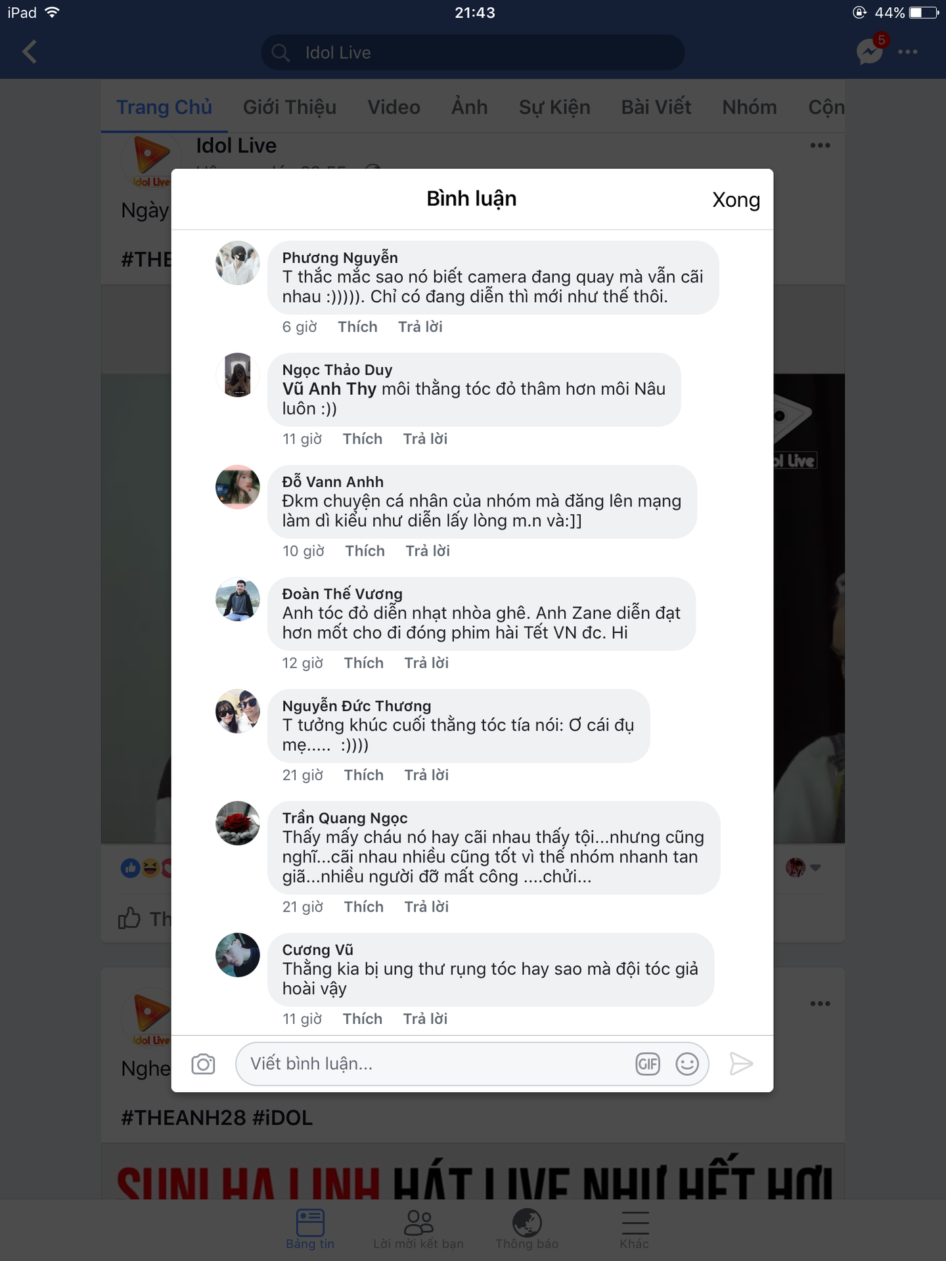The height and width of the screenshot is (1261, 946).
Task: Reply to Đỗ Vann Anhh's comment
Action: click(x=428, y=551)
